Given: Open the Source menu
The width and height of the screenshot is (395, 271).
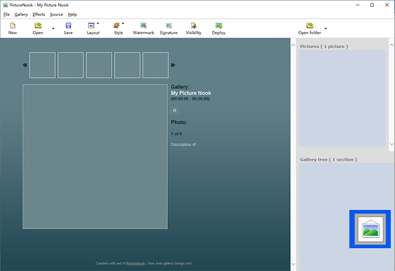Looking at the screenshot, I should coord(56,14).
